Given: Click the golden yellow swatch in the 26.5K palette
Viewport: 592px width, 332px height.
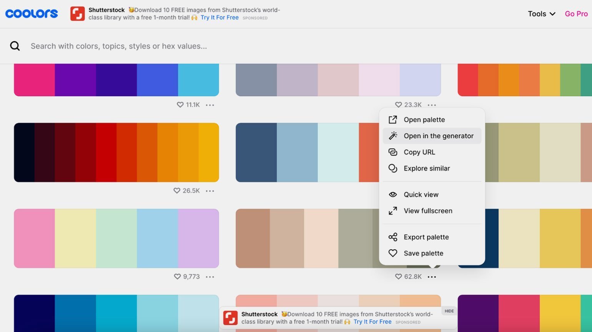Looking at the screenshot, I should [x=209, y=152].
